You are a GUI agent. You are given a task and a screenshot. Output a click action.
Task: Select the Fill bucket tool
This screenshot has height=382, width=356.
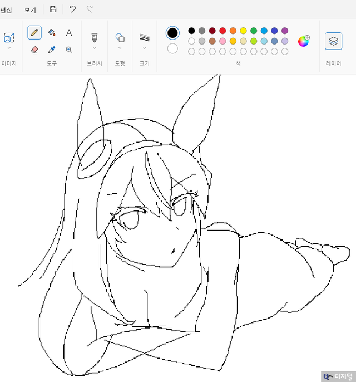pyautogui.click(x=52, y=33)
